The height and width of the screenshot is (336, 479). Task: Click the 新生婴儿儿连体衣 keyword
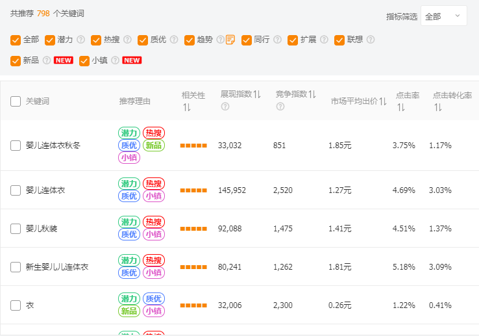[x=57, y=267]
